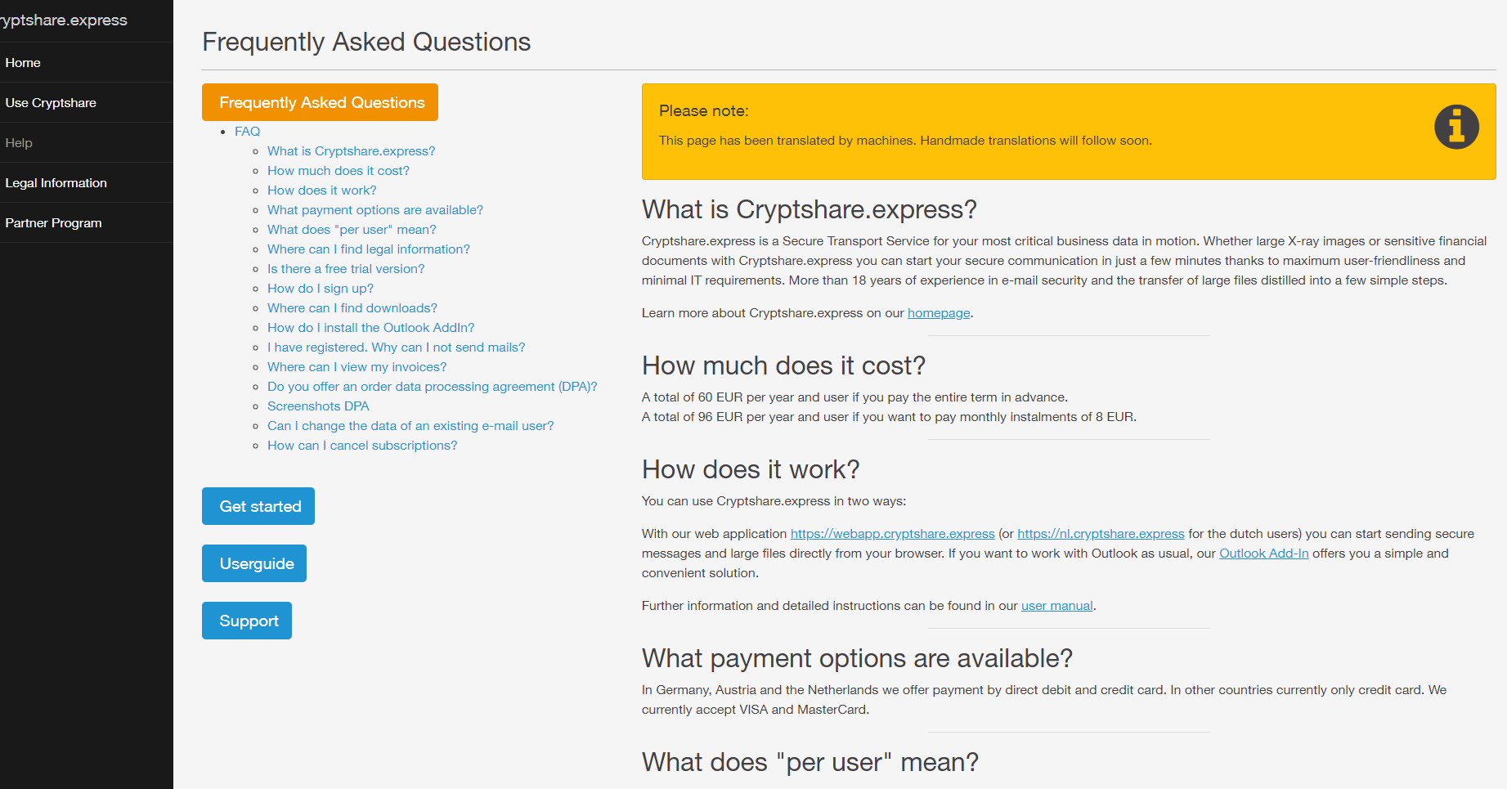Click the user manual link
Image resolution: width=1507 pixels, height=789 pixels.
1056,605
